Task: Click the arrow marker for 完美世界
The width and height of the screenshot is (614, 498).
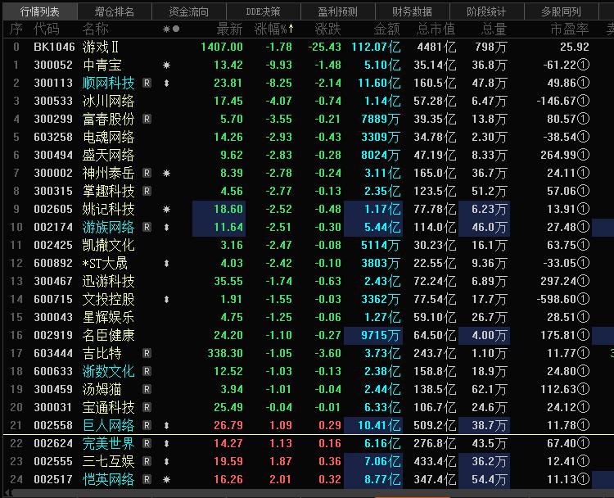Action: point(166,443)
